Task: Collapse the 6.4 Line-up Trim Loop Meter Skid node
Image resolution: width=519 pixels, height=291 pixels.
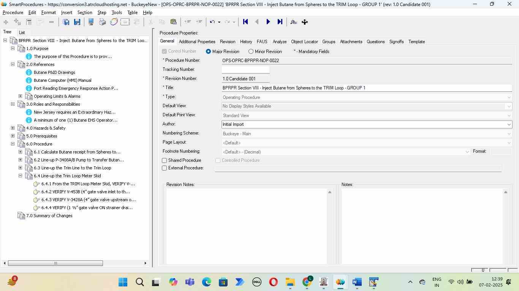Action: (x=20, y=176)
